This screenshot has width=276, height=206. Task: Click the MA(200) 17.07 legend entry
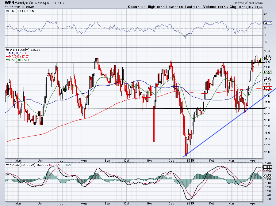19,57
